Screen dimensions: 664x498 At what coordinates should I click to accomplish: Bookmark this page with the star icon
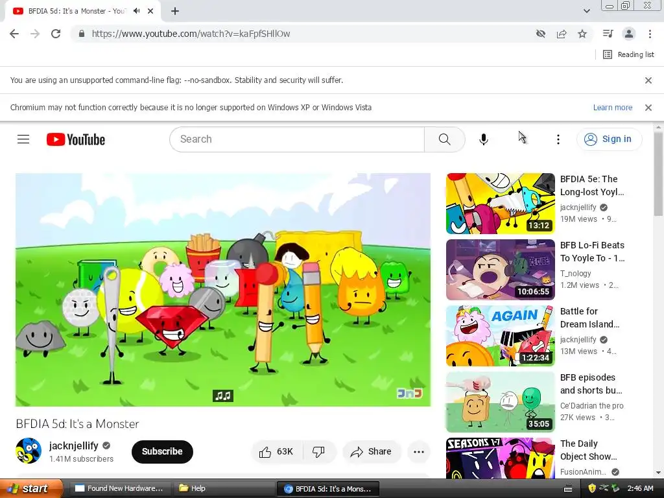tap(582, 34)
